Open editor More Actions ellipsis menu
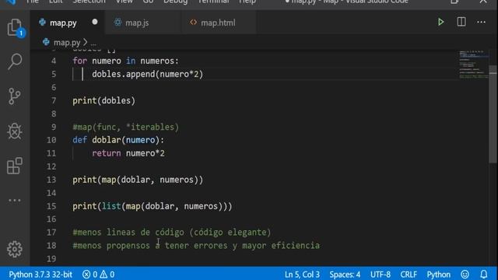498x280 pixels. 481,23
